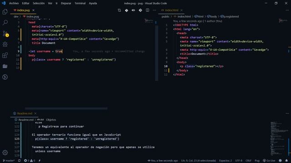The image size is (291, 163).
Task: Place cursor on 'title Document' line in index.pug
Action: [x=44, y=43]
